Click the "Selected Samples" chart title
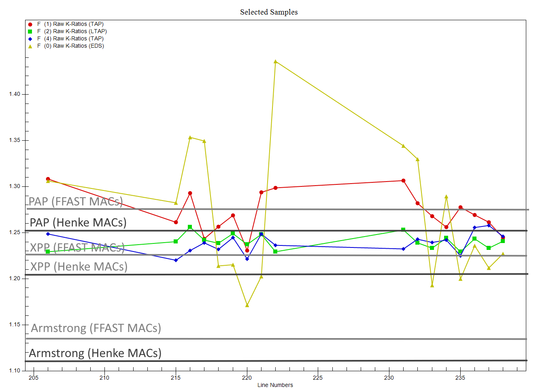The image size is (538, 389). click(269, 12)
